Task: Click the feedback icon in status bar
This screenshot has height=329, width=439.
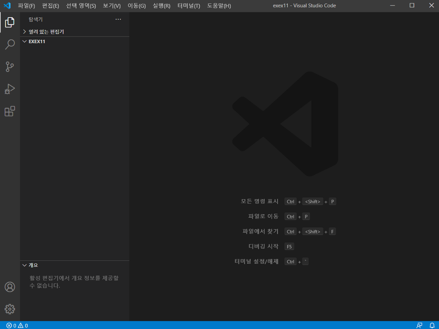Action: coord(419,325)
